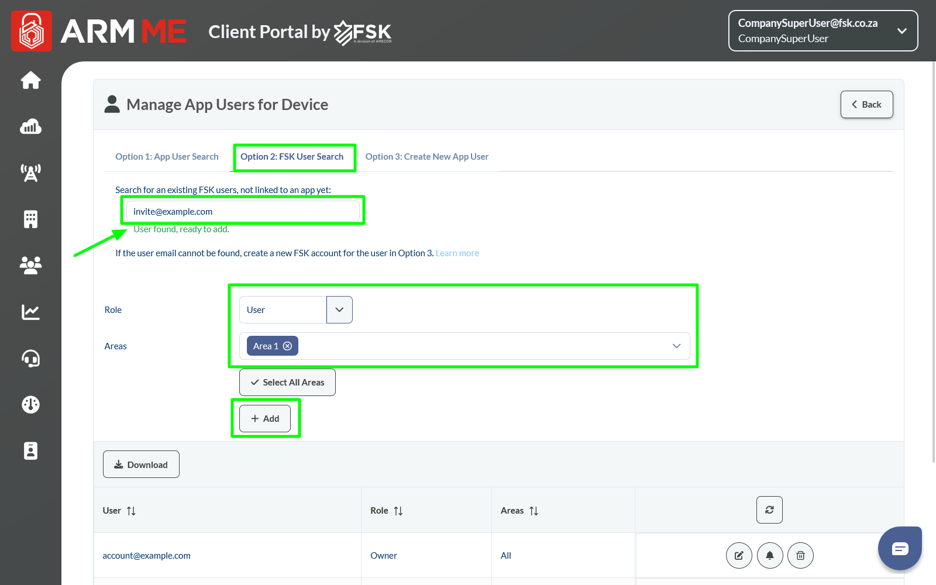This screenshot has width=936, height=585.
Task: Open the line chart sidebar icon
Action: pos(30,312)
